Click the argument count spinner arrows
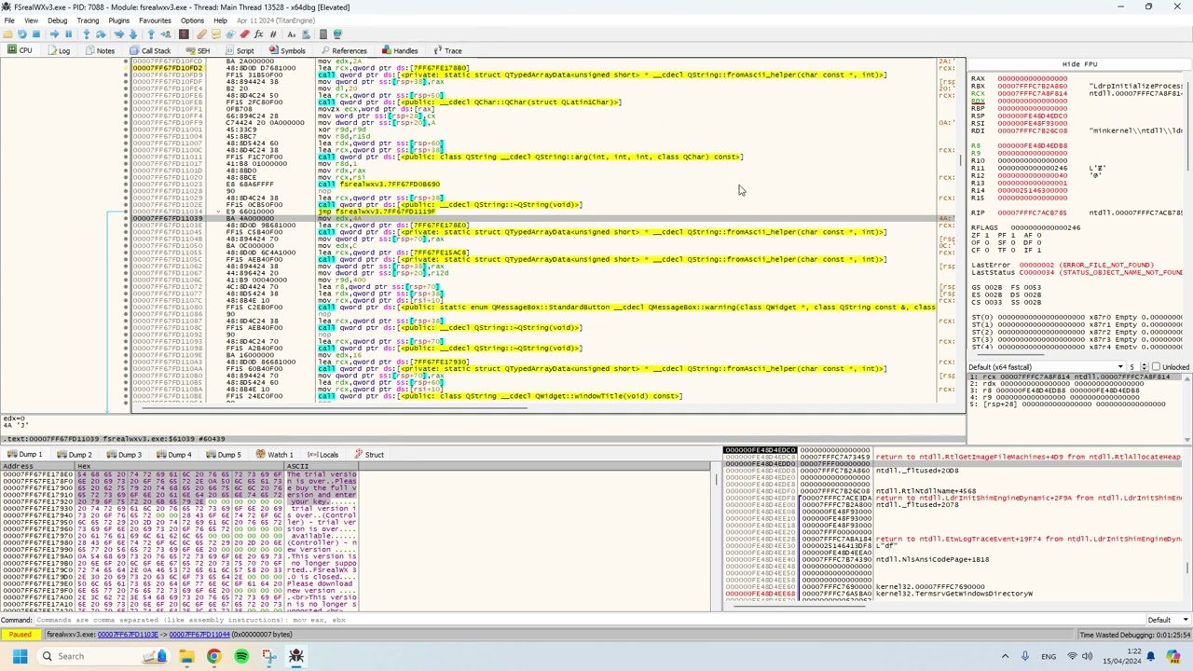The image size is (1193, 671). pyautogui.click(x=1145, y=367)
